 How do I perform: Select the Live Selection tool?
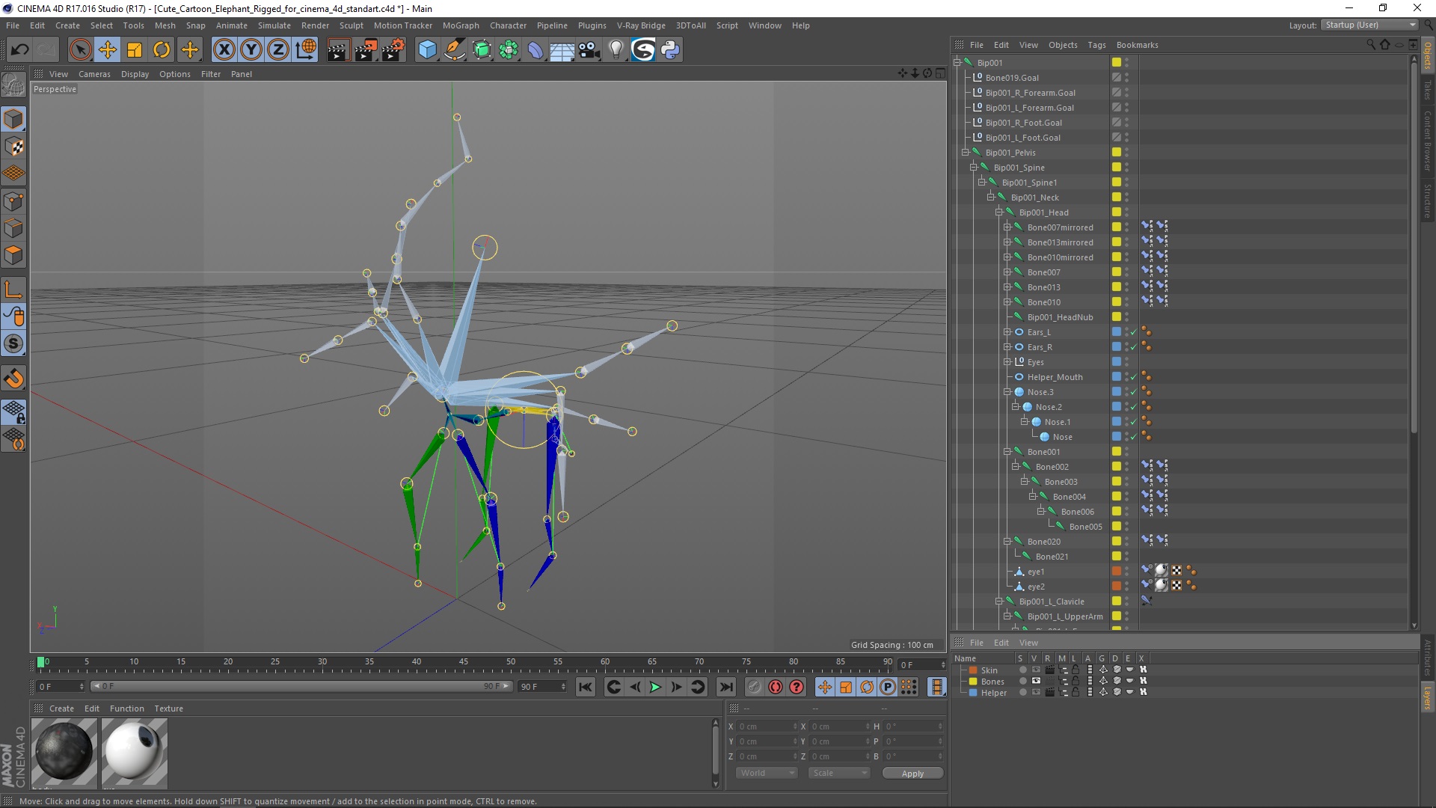coord(80,50)
